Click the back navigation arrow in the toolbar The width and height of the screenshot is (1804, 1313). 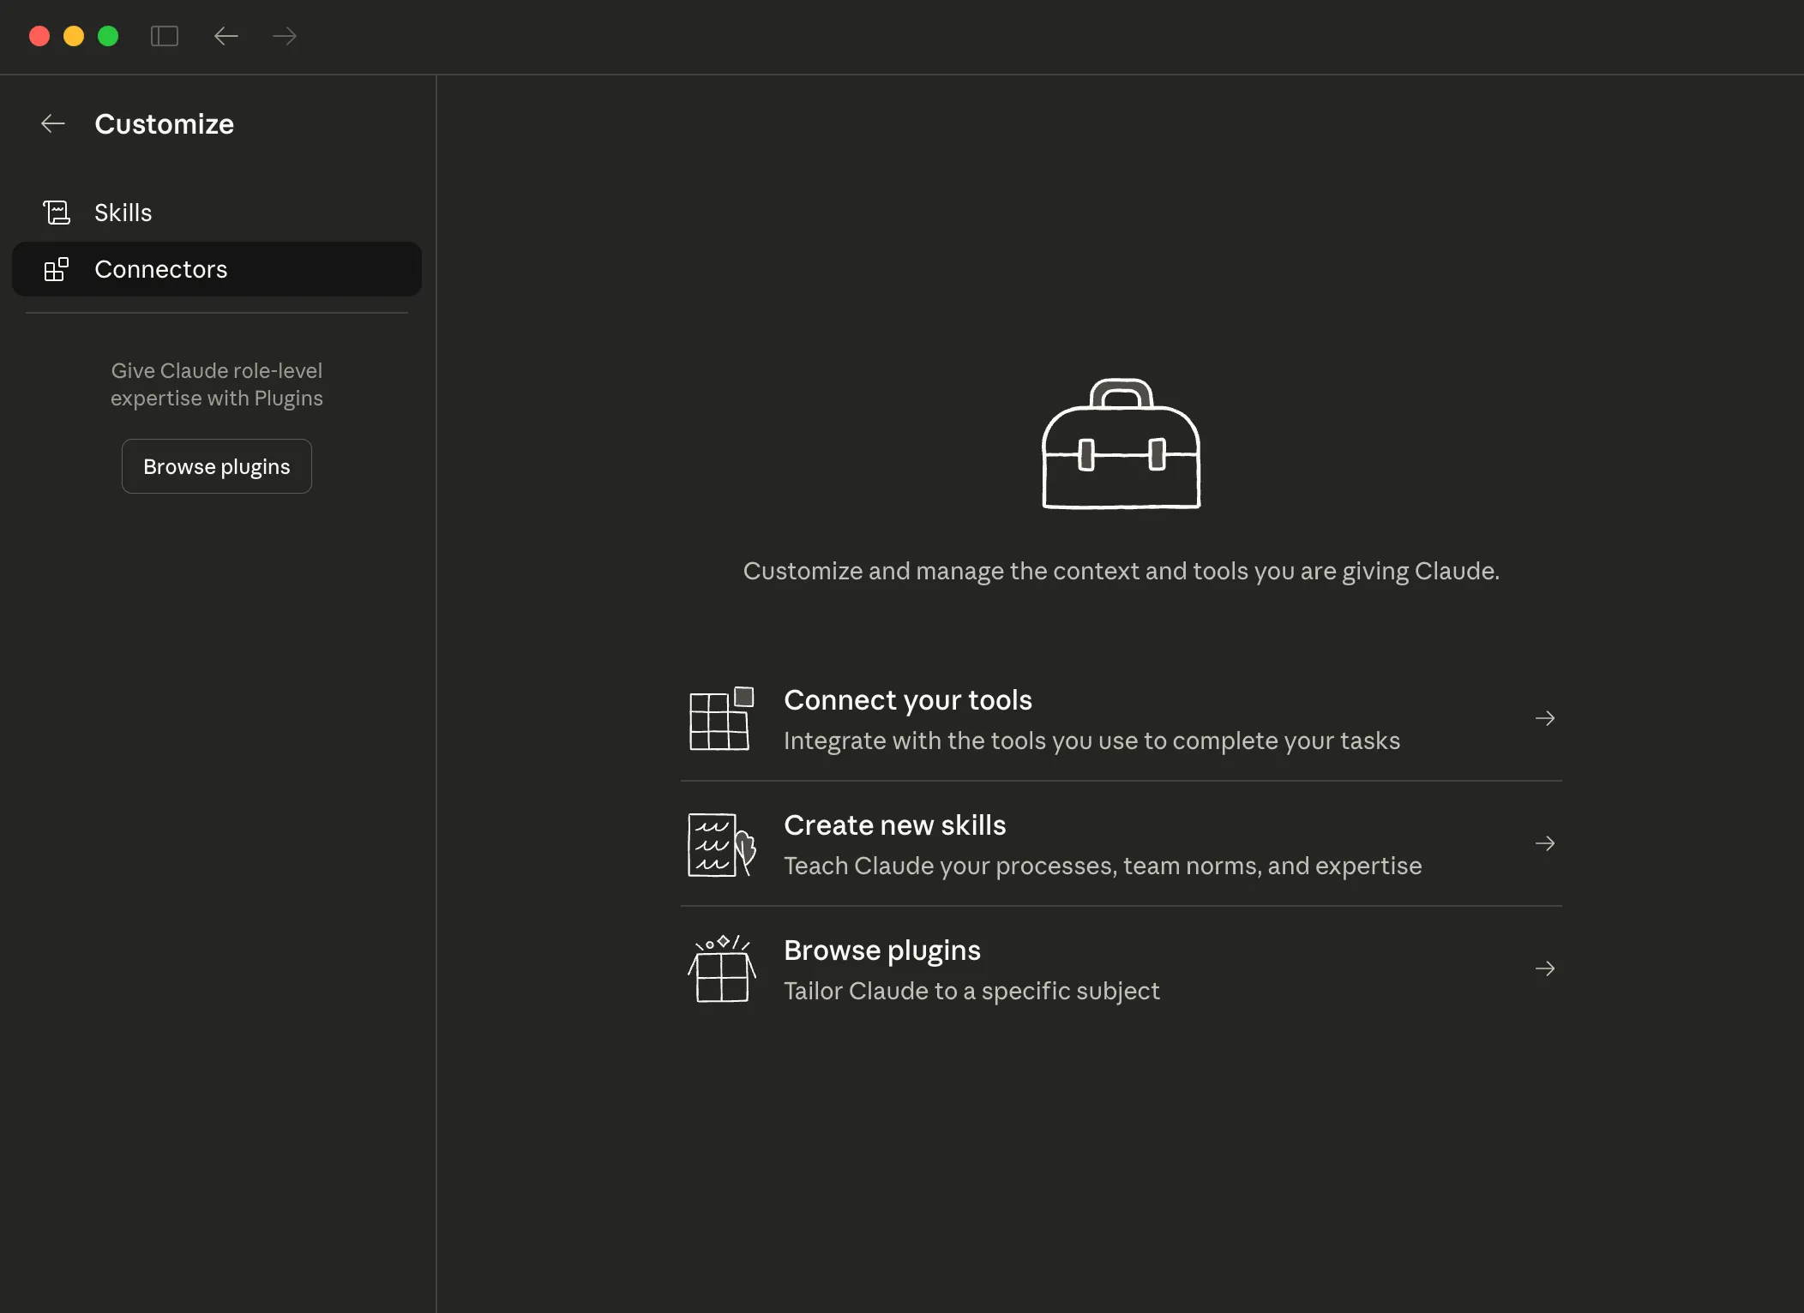pos(225,35)
